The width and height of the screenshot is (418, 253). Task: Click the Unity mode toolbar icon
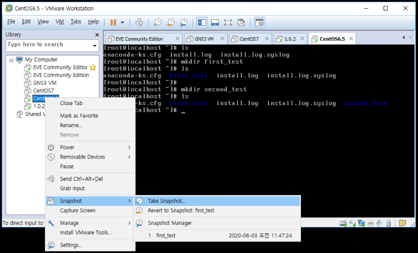[241, 22]
